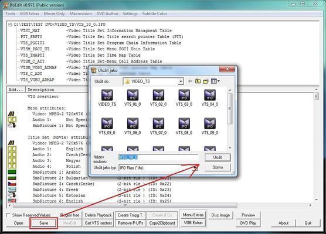Select the VTS_05_0 file icon
Screen dimensions: 326x234
pyautogui.click(x=107, y=123)
